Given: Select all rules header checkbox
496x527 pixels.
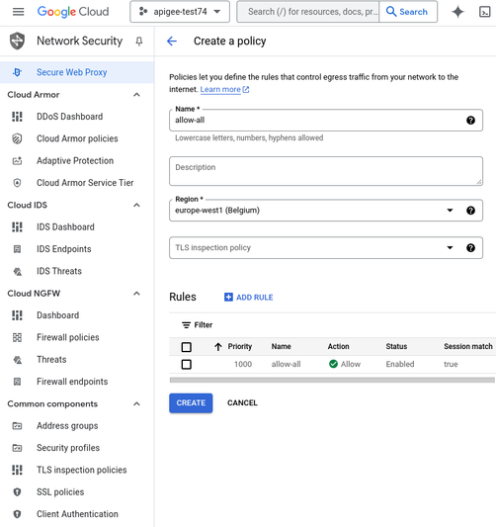Looking at the screenshot, I should point(187,347).
